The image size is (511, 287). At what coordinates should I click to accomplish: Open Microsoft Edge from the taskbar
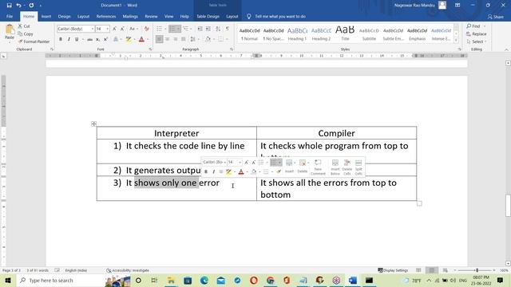tap(204, 280)
